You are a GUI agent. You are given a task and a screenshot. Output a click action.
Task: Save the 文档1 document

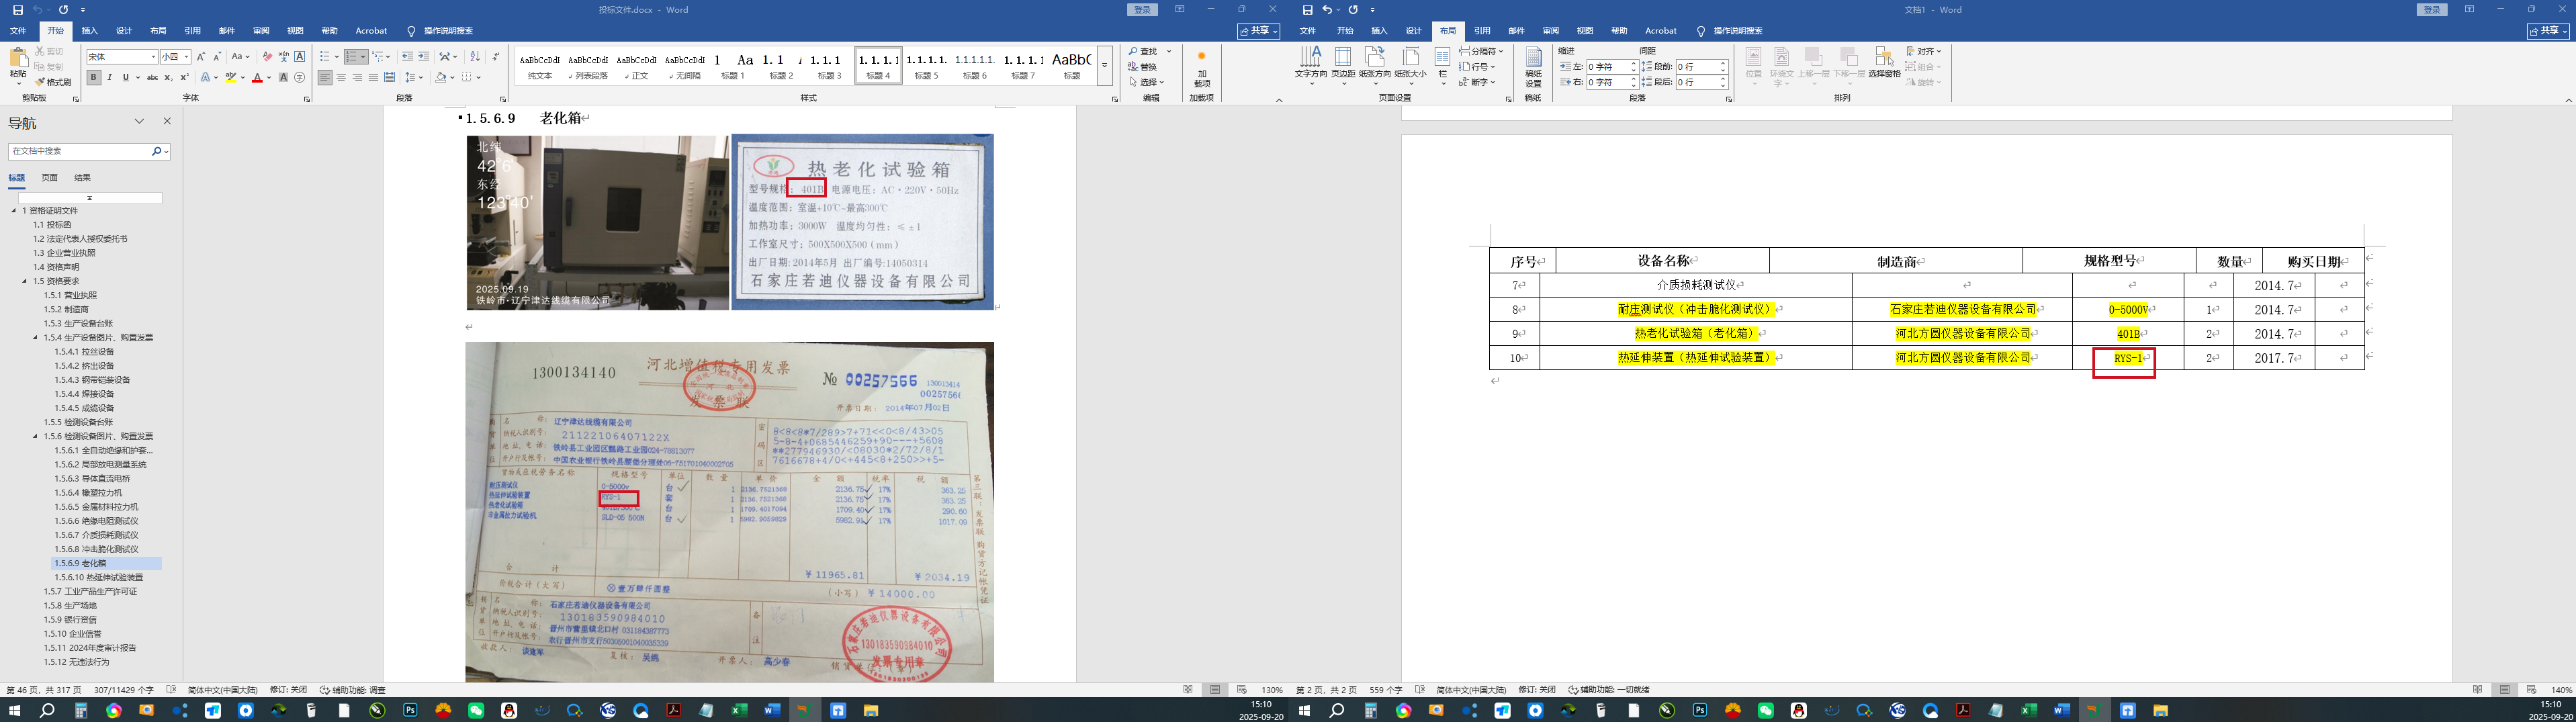(x=1308, y=10)
